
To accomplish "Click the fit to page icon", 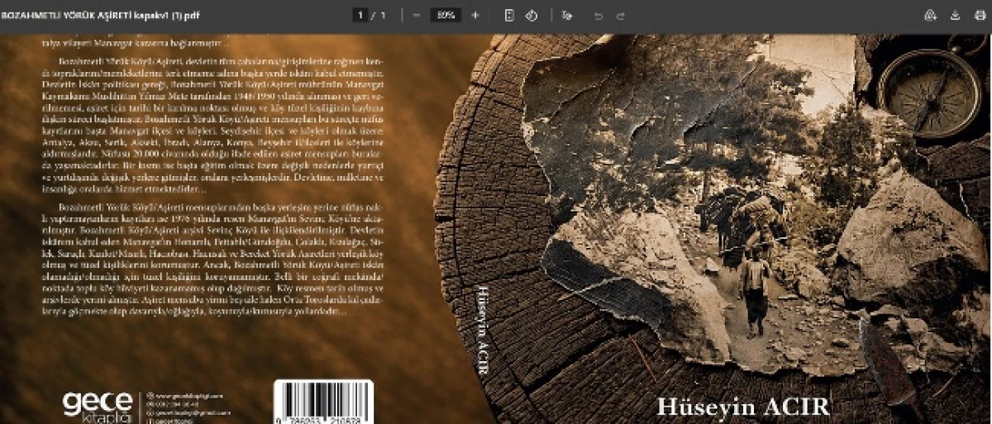I will [509, 15].
